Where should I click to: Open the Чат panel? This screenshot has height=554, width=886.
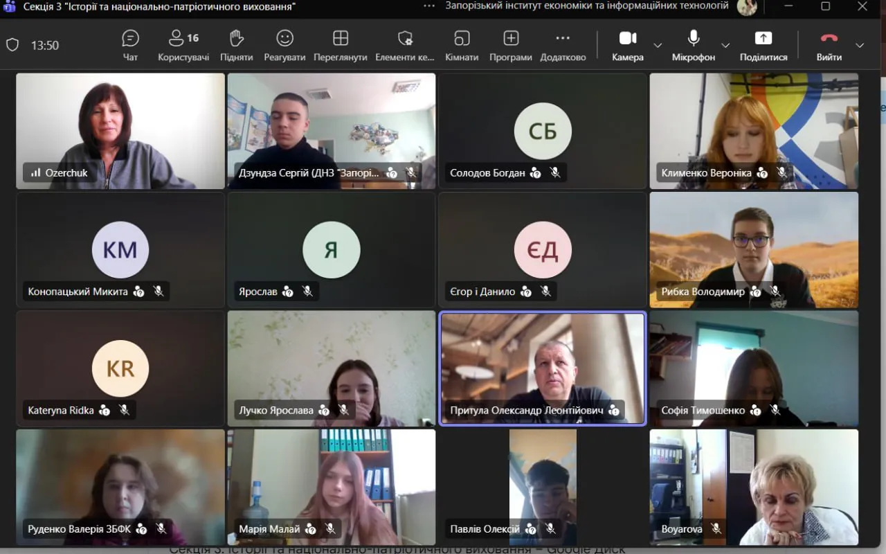pos(130,46)
